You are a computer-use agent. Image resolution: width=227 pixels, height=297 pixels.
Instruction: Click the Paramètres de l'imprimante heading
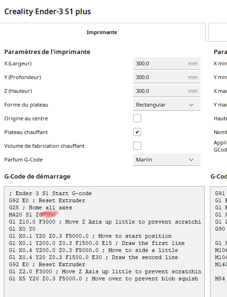pos(47,52)
